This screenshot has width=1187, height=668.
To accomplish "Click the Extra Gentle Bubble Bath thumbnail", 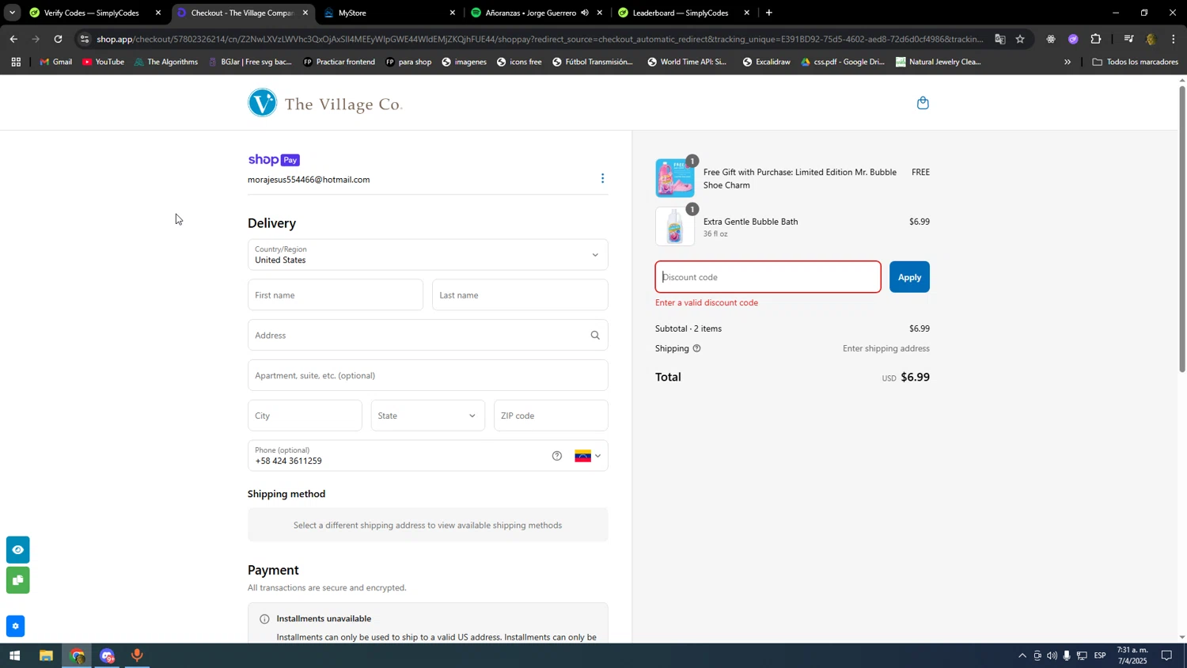I will click(675, 226).
